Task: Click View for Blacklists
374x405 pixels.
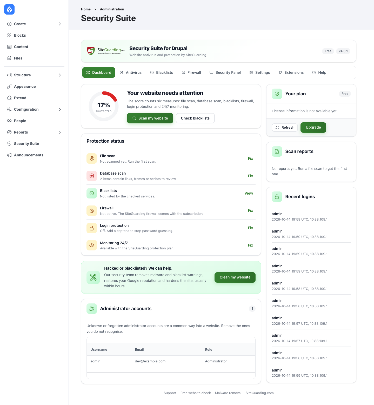Action: [x=249, y=193]
